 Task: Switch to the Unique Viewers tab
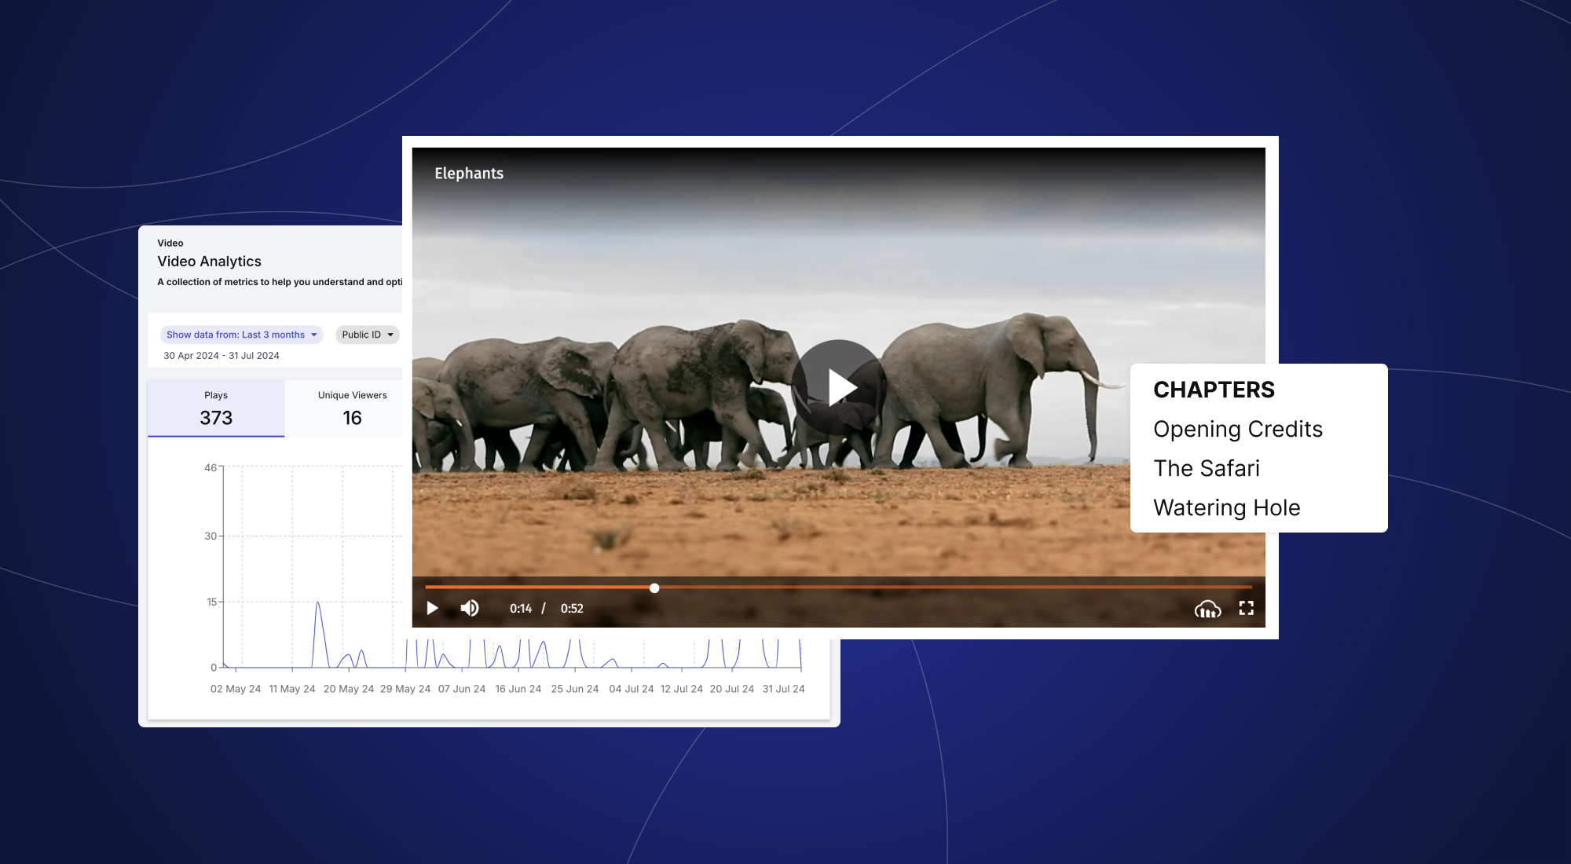pos(351,408)
